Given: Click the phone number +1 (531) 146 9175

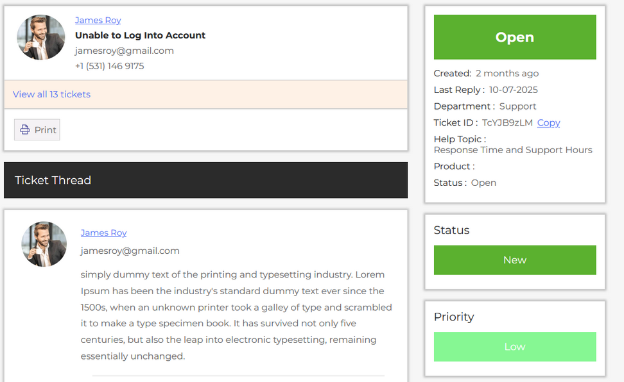Looking at the screenshot, I should pos(109,66).
